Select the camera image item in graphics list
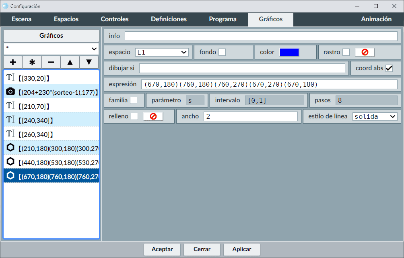 click(x=52, y=92)
